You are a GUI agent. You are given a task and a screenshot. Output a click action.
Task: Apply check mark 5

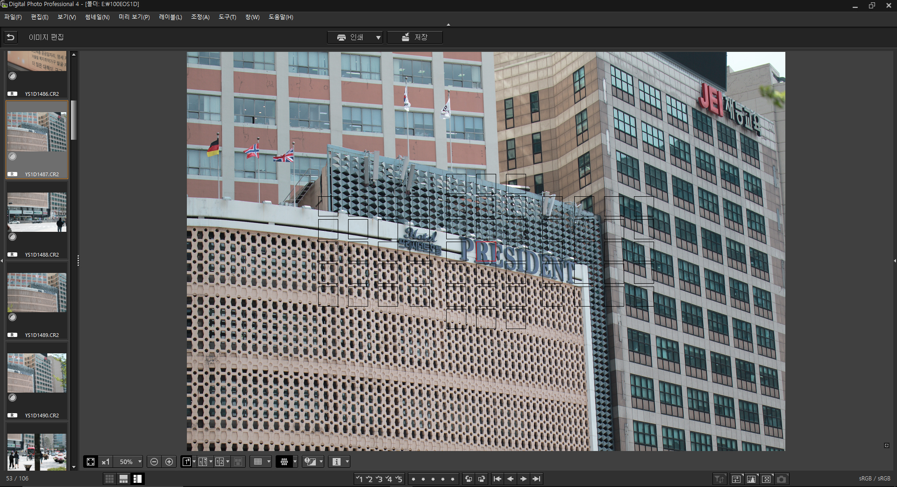(x=399, y=479)
